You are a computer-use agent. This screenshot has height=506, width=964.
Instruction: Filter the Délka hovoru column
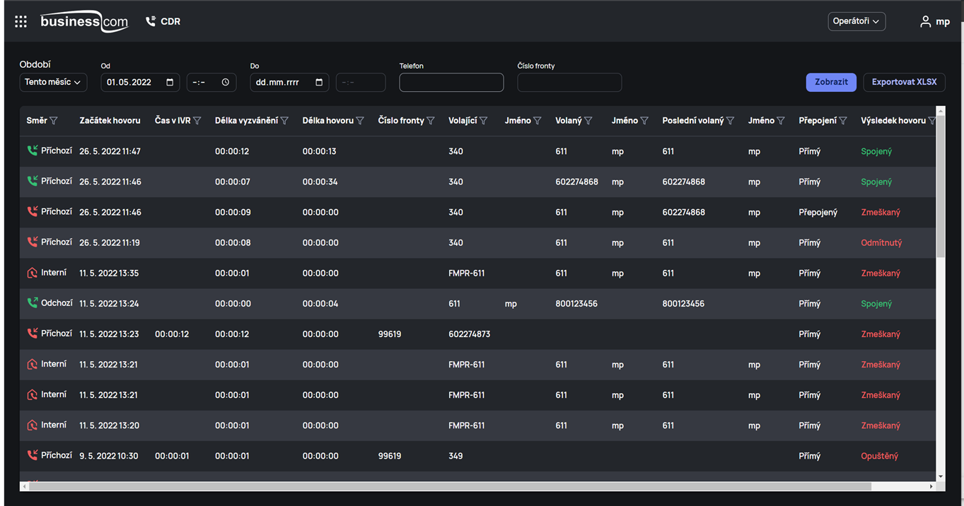pos(360,121)
